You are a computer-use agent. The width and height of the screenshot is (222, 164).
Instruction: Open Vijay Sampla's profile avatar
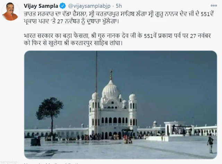pyautogui.click(x=10, y=12)
